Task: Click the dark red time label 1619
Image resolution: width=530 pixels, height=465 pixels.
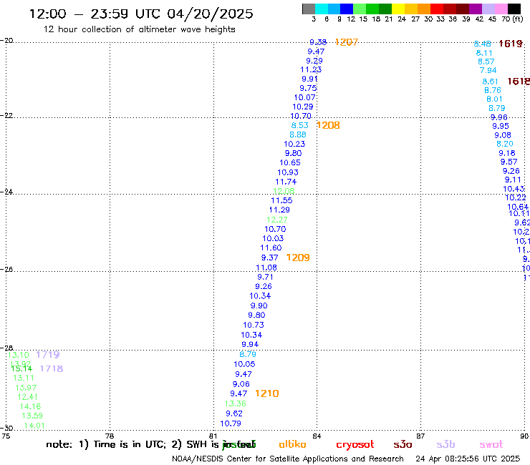Action: pos(511,44)
